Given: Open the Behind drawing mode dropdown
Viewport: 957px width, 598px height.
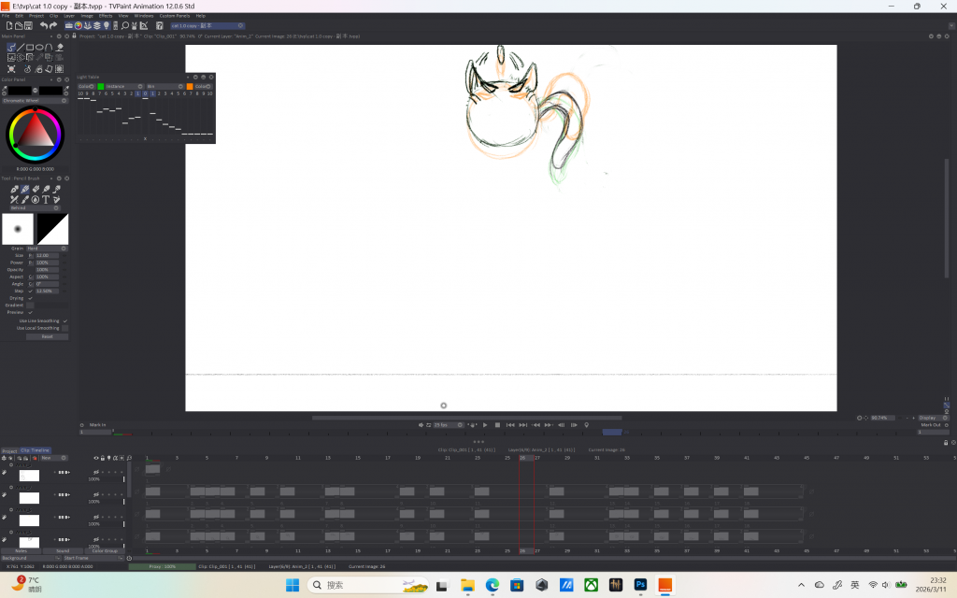Looking at the screenshot, I should tap(33, 208).
